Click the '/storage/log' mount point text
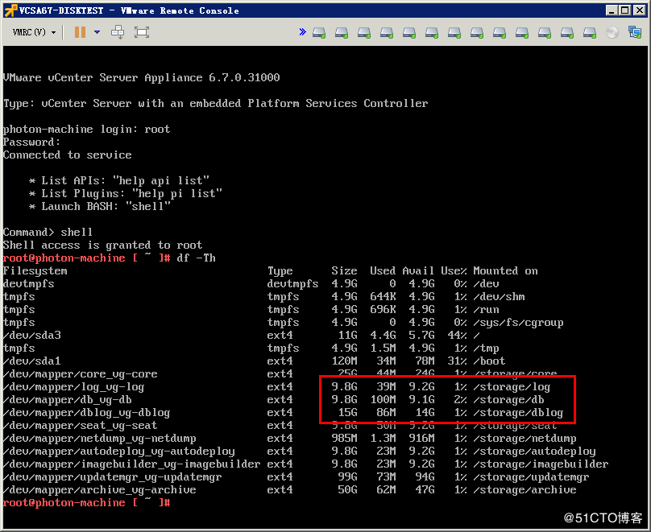This screenshot has height=532, width=651. 512,387
